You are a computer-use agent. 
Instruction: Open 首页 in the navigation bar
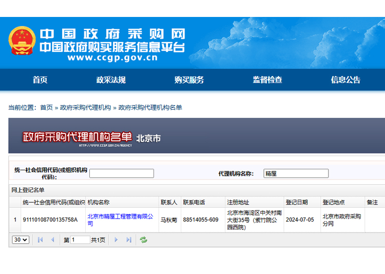[x=40, y=80]
